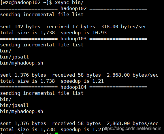Click bin/jpsall under the hadoop103 section
This screenshot has height=134, width=164.
[x=14, y=57]
